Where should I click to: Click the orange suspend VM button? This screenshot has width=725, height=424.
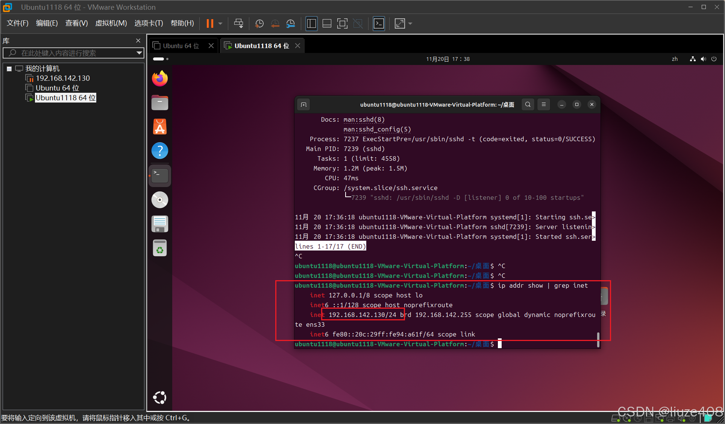click(x=210, y=24)
